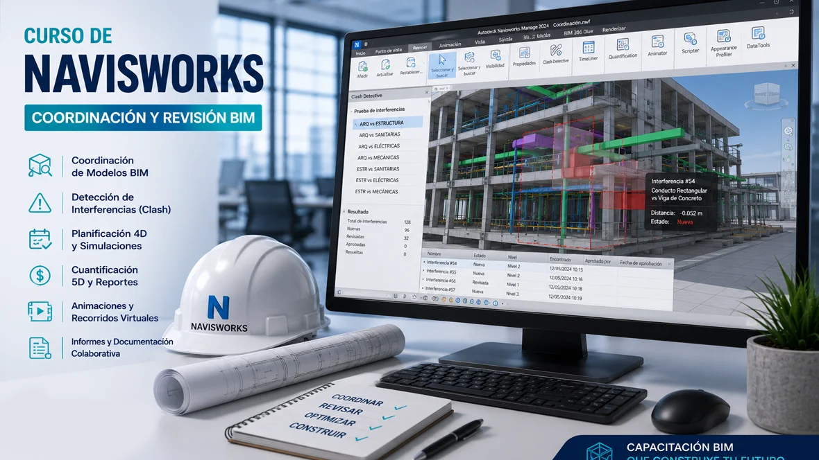Open the Clash Detective tool in ribbon

tap(555, 54)
